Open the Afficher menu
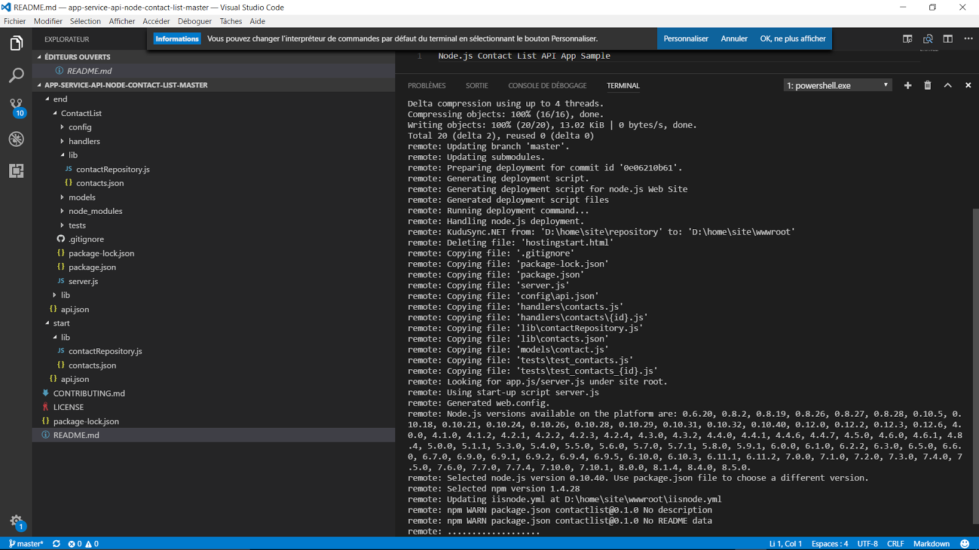979x550 pixels. 122,21
